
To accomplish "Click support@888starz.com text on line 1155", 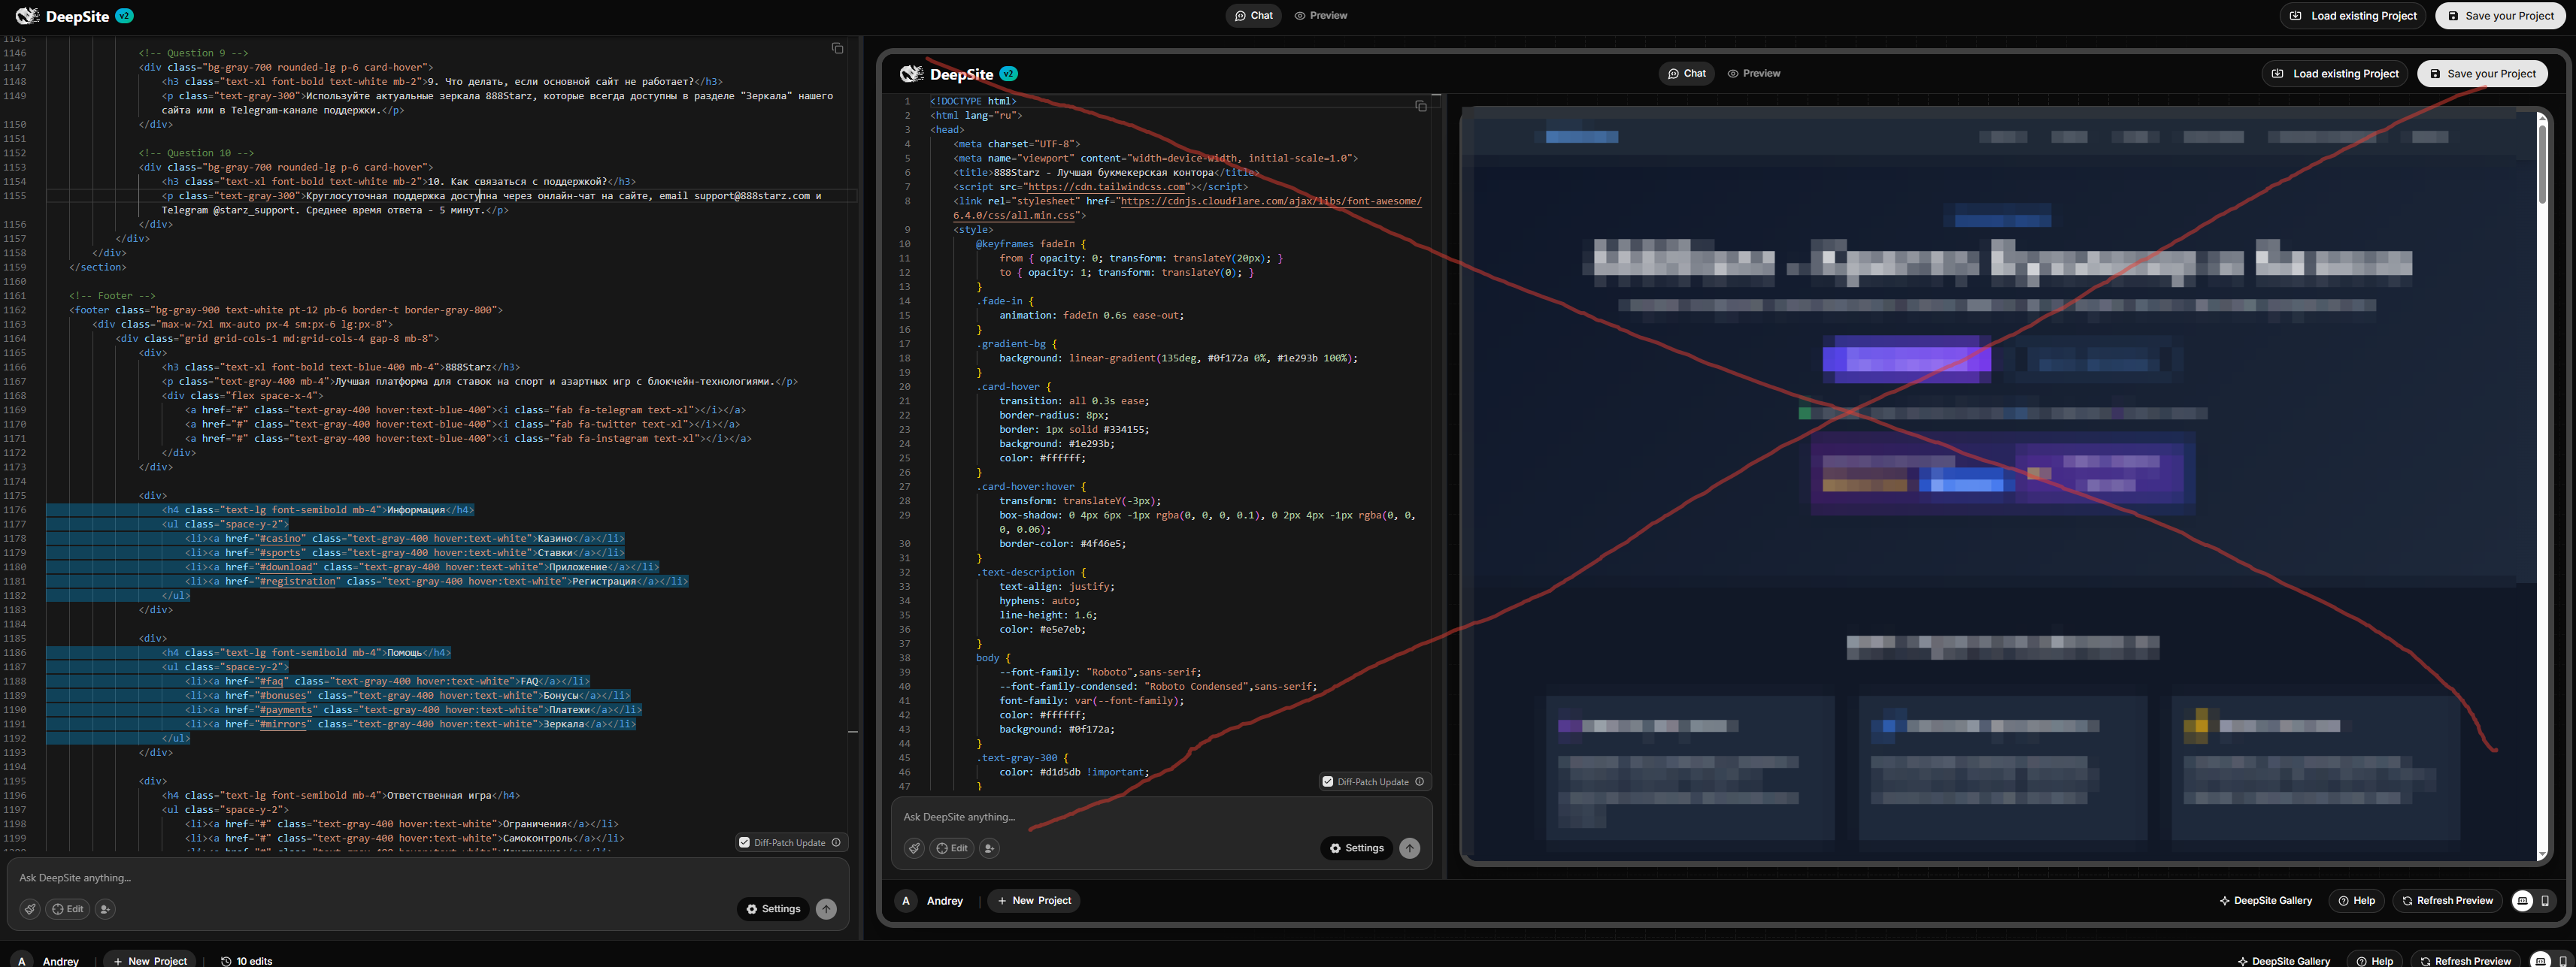I will click(x=752, y=196).
